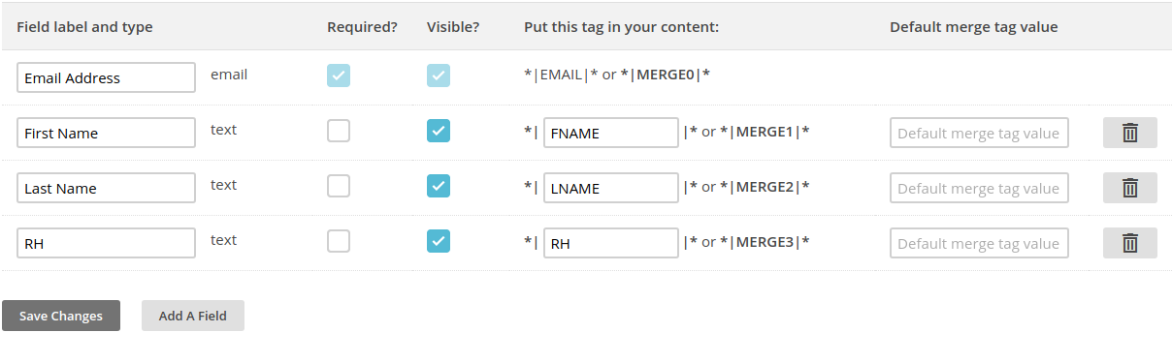Viewport: 1172px width, 363px height.
Task: Uncheck Visible checkbox for First Name
Action: [439, 131]
